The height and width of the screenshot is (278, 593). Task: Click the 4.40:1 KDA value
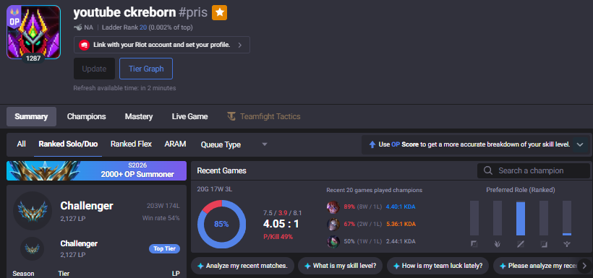tap(401, 207)
